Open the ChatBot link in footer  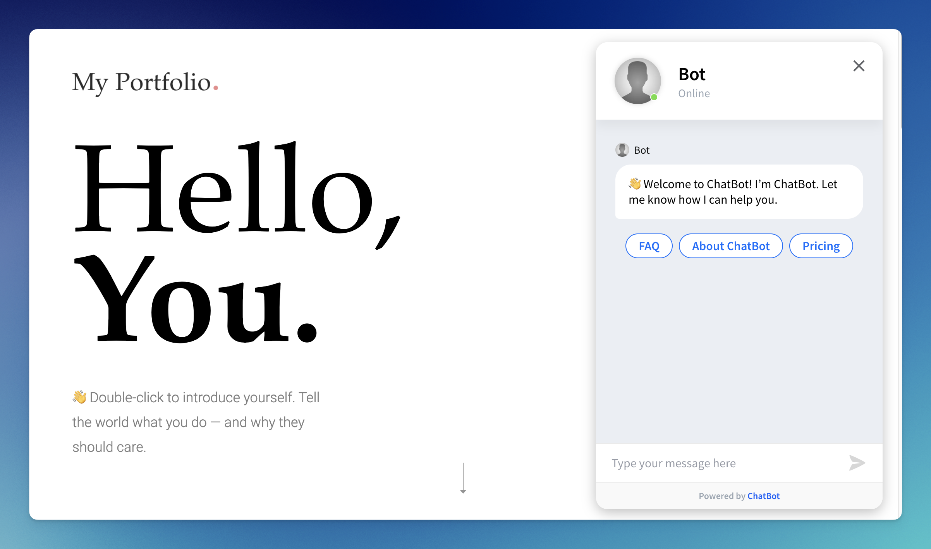pos(763,496)
